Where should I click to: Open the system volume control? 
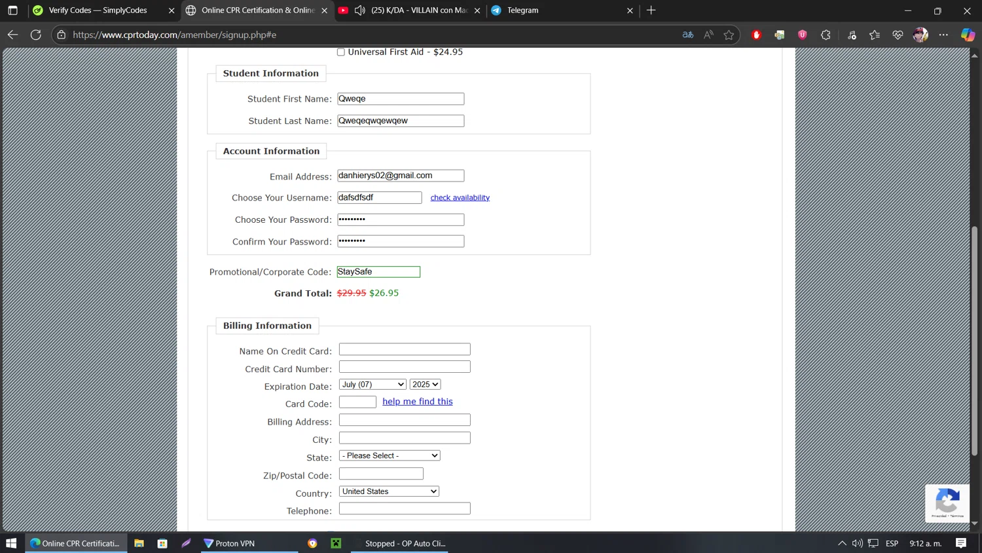(857, 543)
